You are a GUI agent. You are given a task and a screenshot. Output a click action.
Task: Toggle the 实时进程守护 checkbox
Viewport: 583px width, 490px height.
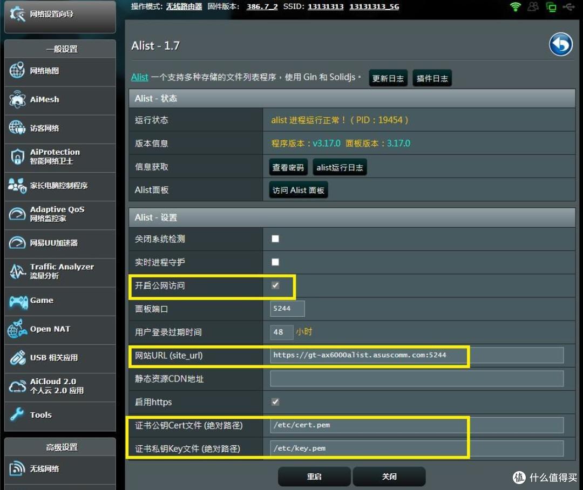(275, 262)
